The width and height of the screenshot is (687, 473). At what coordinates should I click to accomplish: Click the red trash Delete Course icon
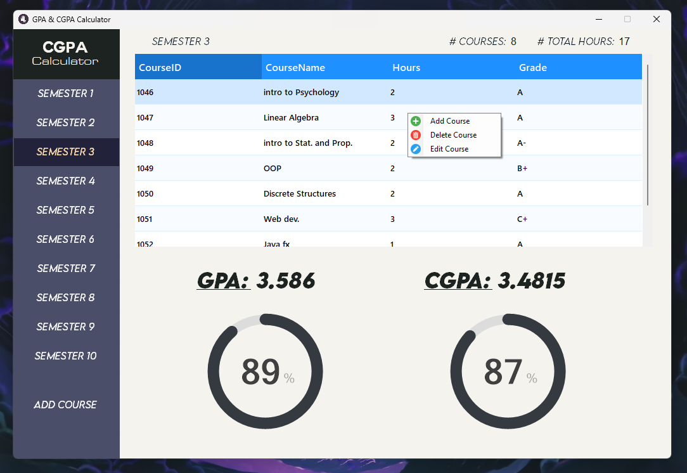tap(415, 134)
